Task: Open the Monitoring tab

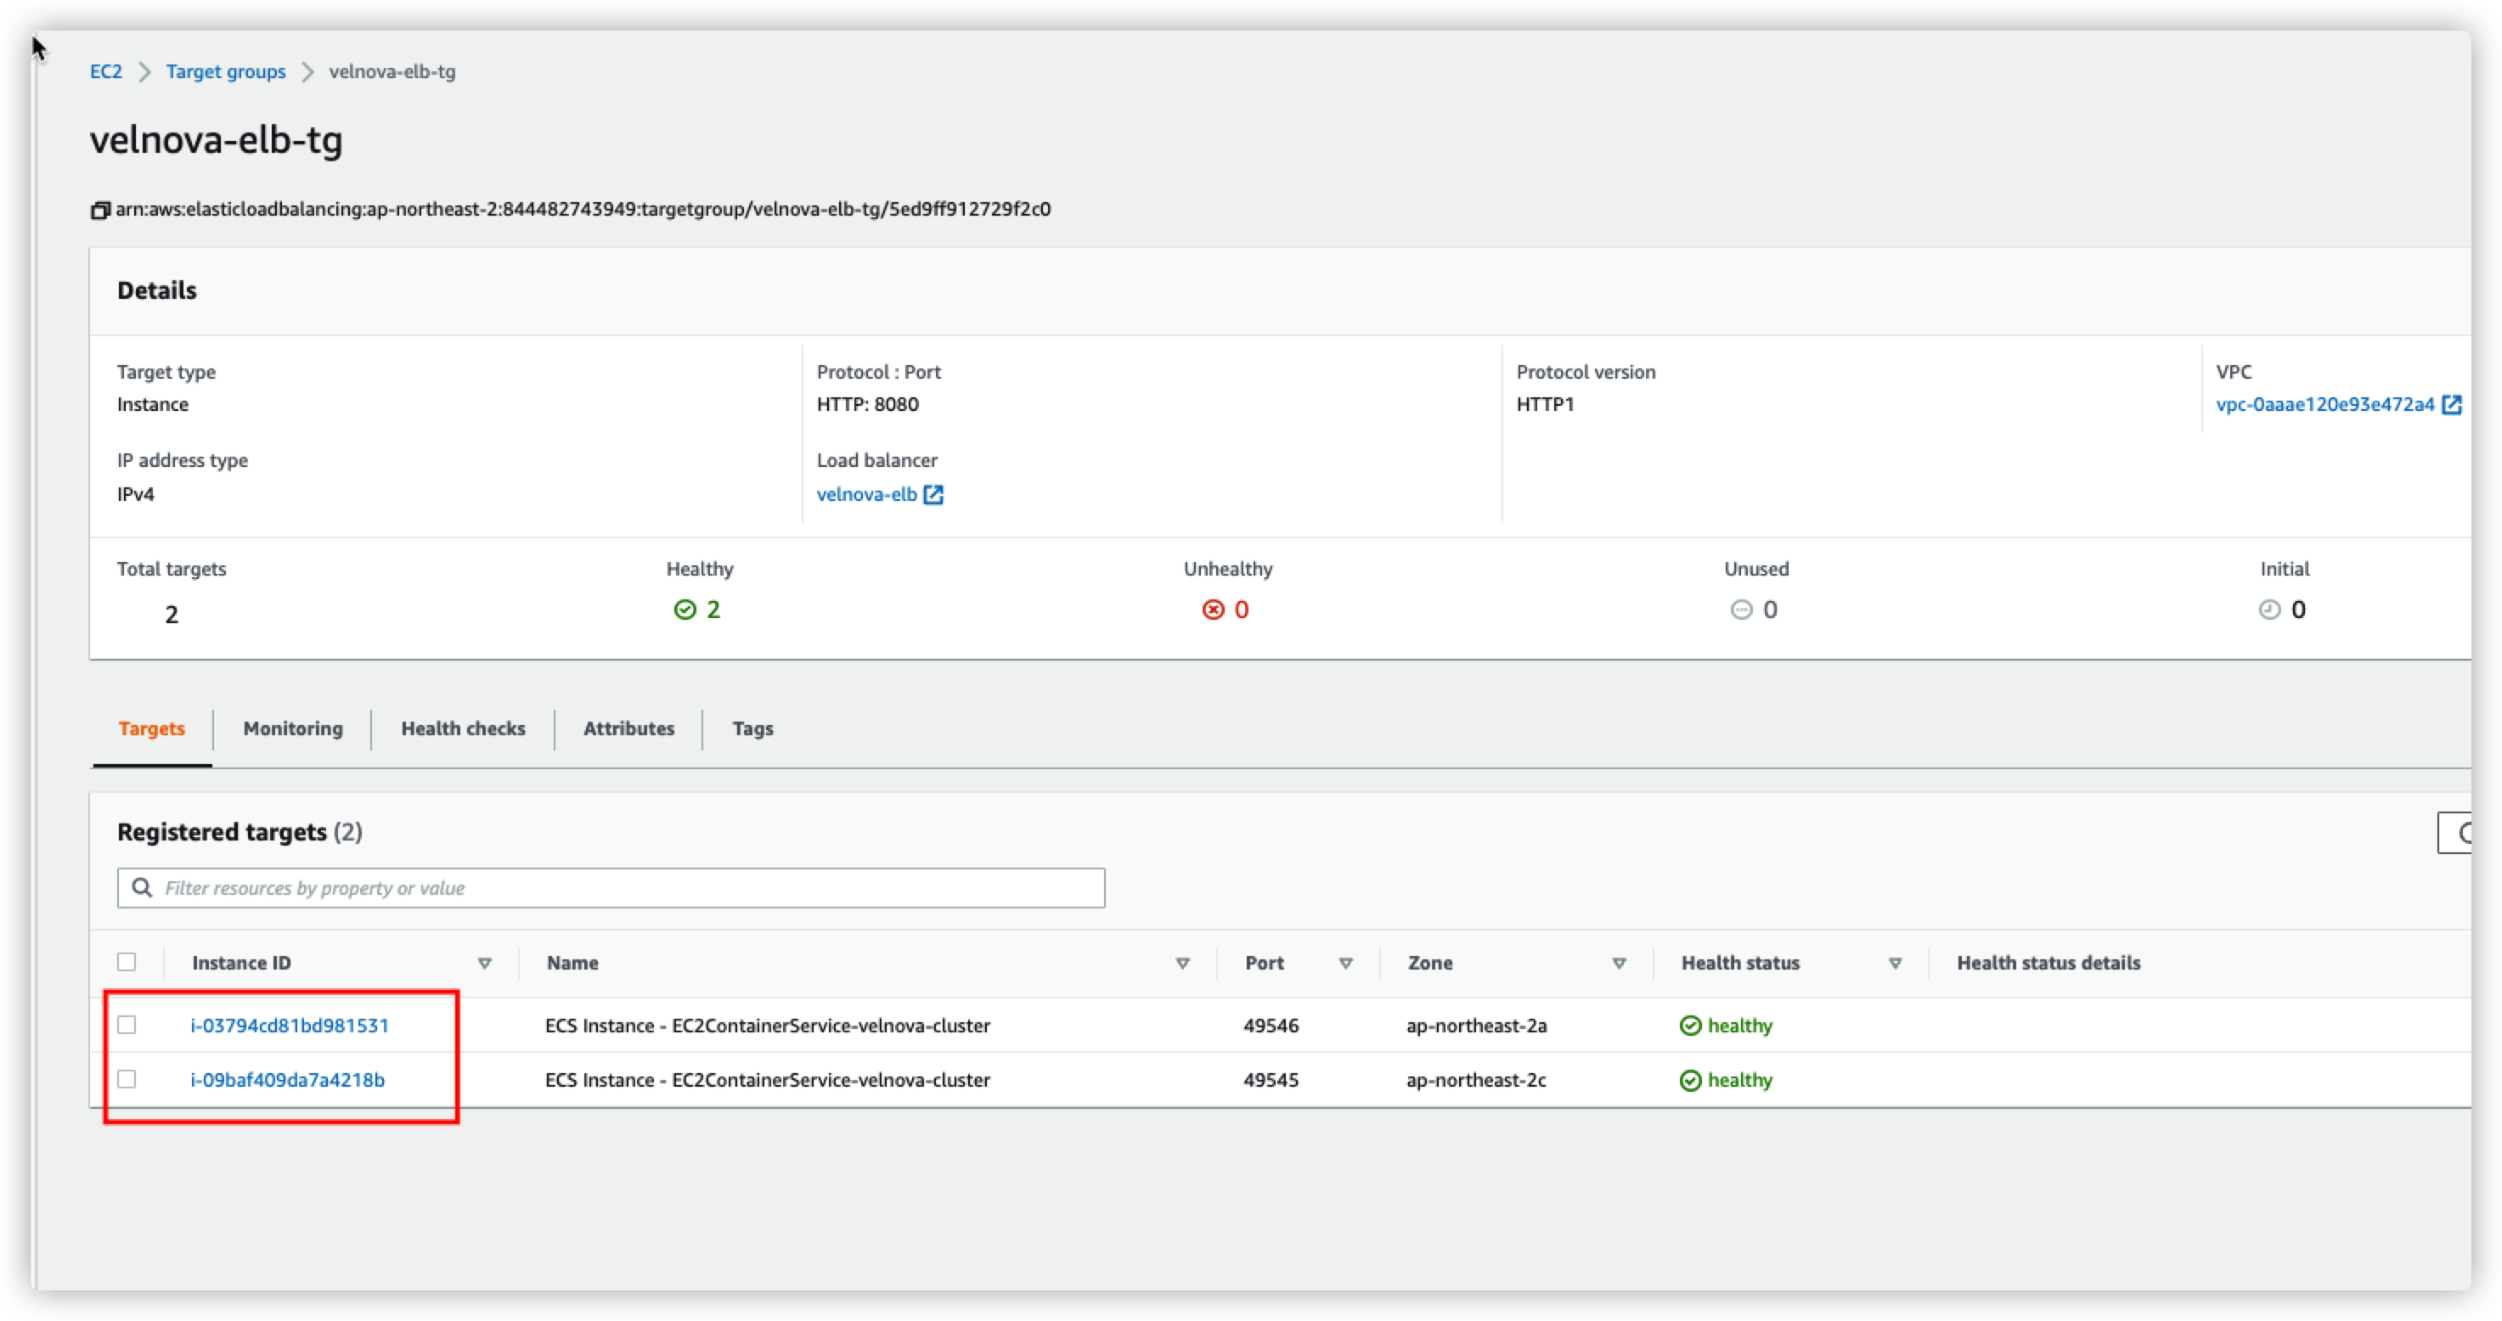Action: click(292, 729)
